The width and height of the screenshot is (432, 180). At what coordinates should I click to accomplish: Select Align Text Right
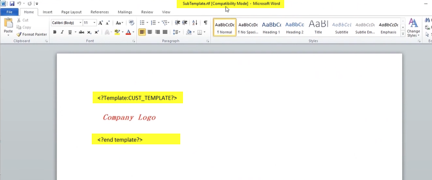click(157, 32)
